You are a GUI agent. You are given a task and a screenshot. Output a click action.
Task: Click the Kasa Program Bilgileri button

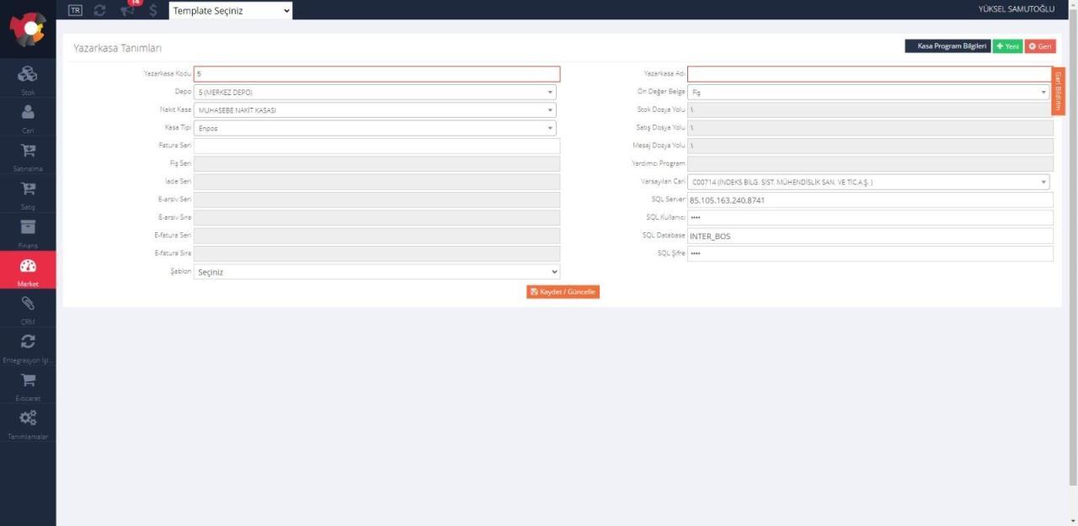[x=947, y=46]
